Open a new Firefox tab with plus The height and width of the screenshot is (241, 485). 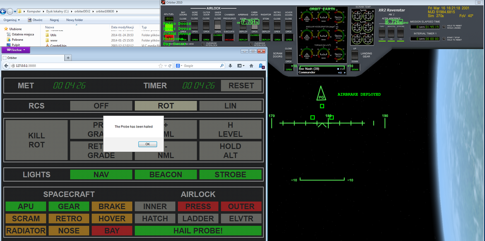[x=68, y=58]
